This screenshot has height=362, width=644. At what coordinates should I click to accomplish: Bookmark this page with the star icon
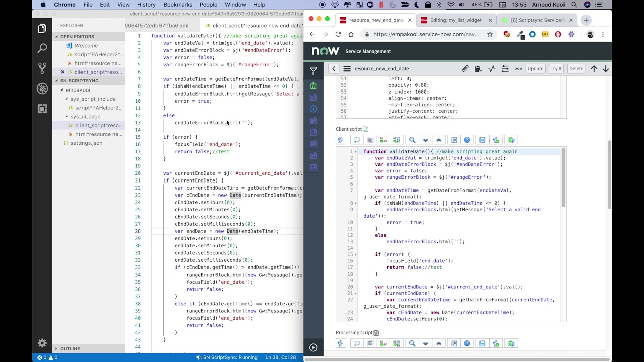(x=490, y=34)
